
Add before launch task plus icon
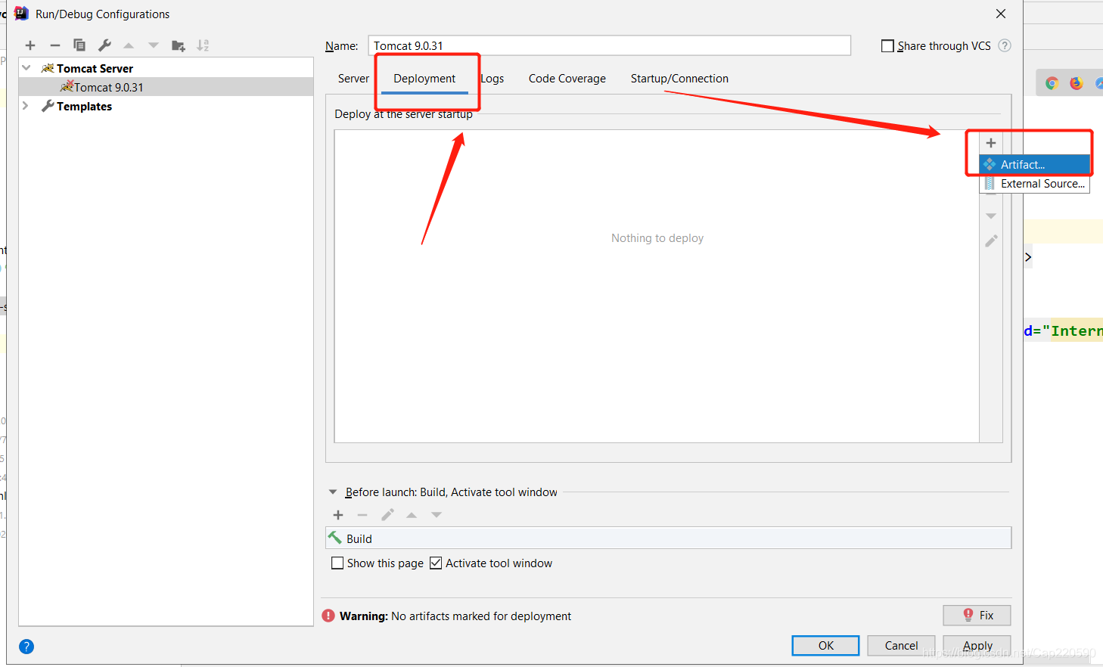tap(338, 515)
